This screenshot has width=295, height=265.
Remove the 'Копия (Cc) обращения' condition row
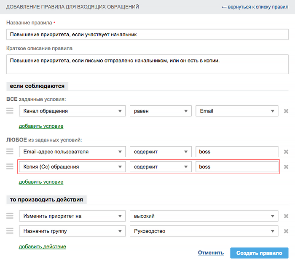(286, 167)
